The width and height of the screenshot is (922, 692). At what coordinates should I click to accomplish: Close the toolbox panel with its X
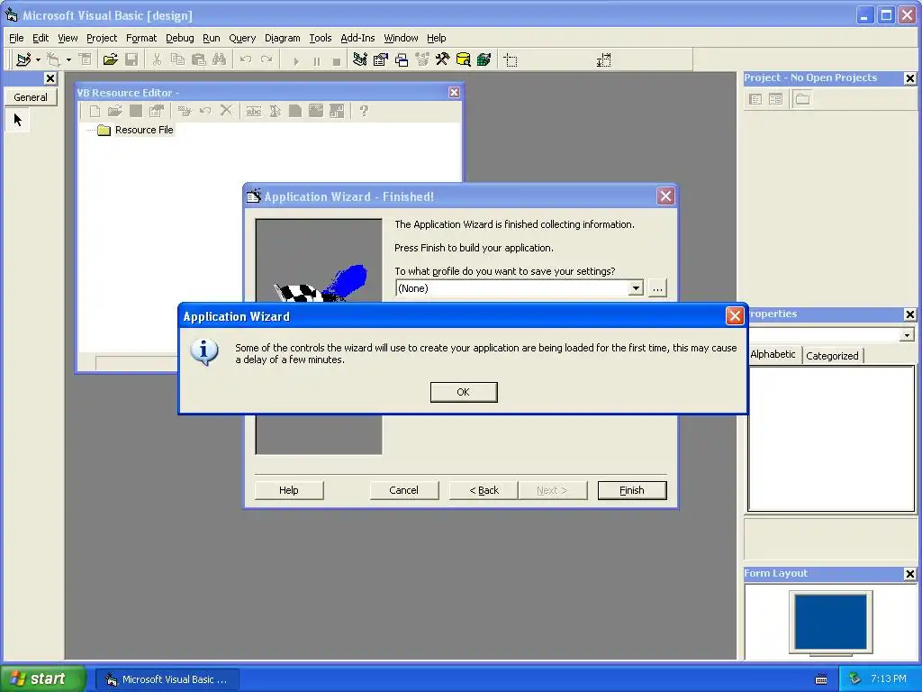pos(50,78)
